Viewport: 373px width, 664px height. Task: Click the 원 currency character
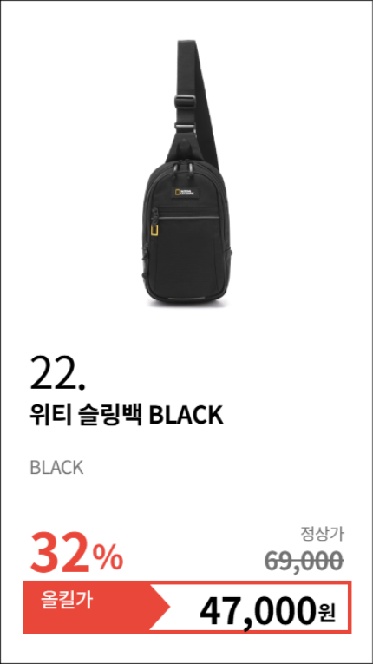[x=326, y=613]
